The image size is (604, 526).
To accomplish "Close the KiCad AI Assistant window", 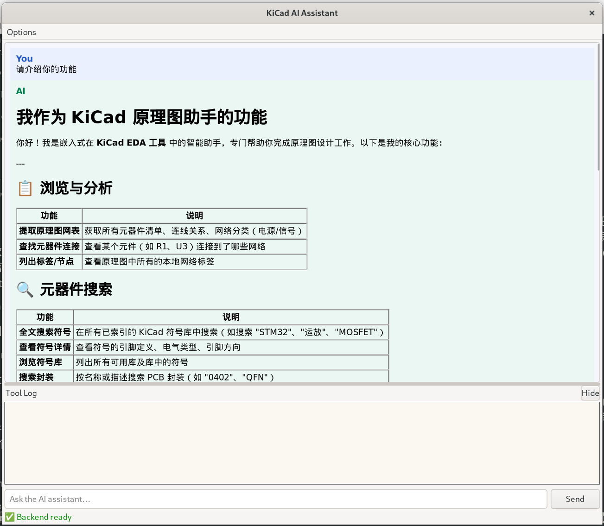I will tap(592, 13).
